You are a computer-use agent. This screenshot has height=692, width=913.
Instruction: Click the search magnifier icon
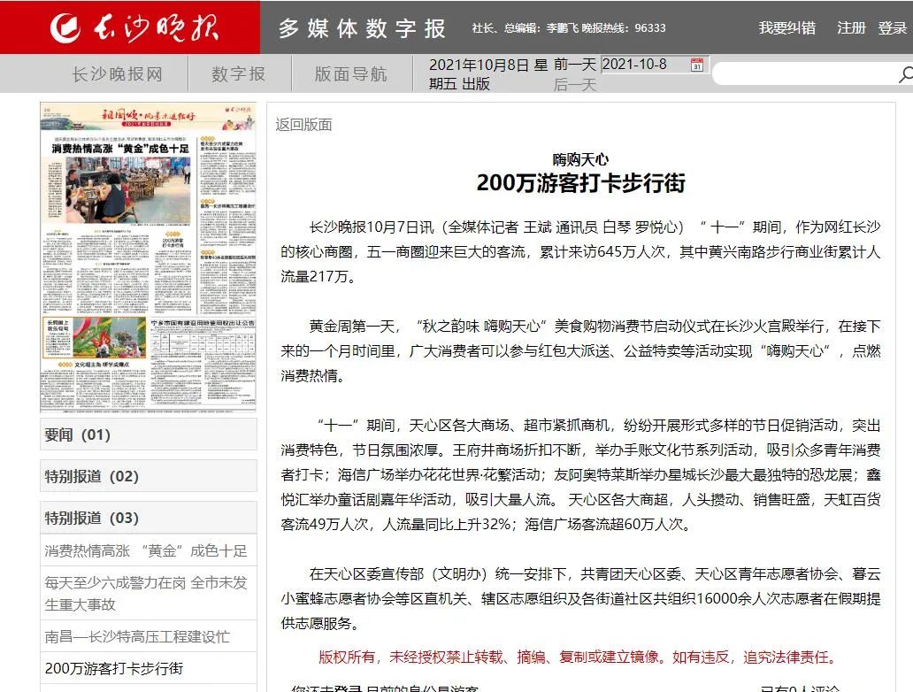905,74
